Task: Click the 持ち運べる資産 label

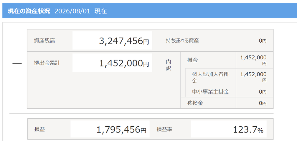Action: [182, 41]
